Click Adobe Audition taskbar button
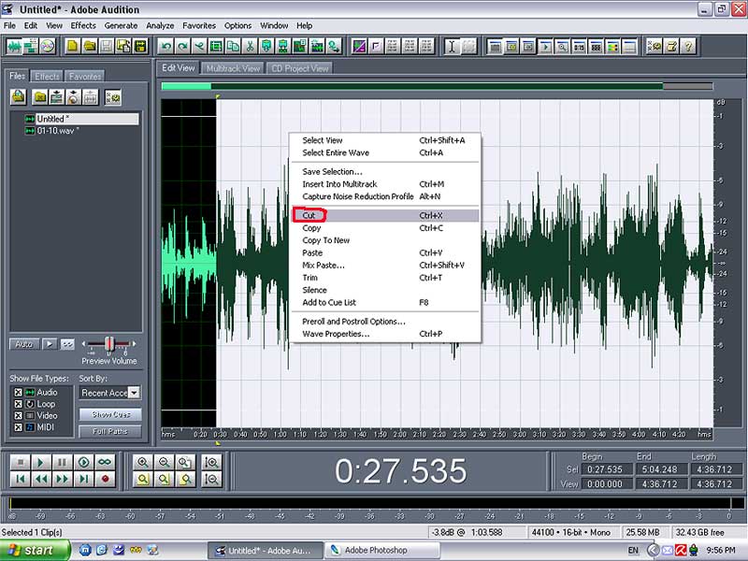748x561 pixels. coord(264,551)
